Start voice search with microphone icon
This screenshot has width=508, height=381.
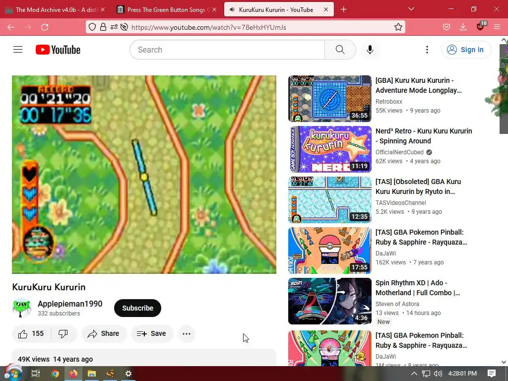coord(370,50)
